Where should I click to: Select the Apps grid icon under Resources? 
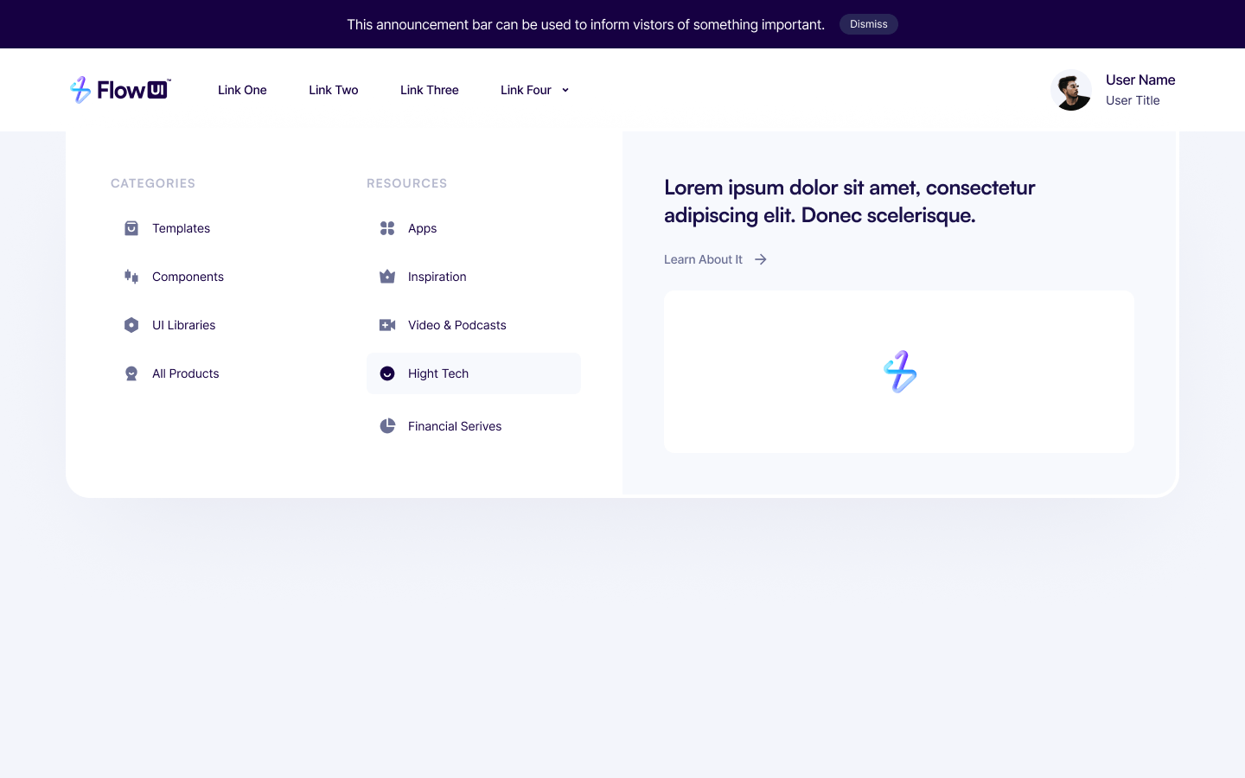point(387,228)
